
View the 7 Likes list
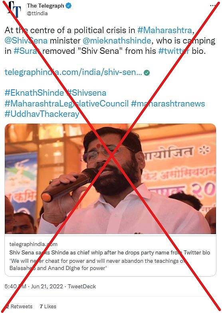coord(48,306)
